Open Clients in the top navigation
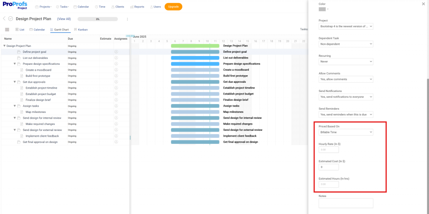429x214 pixels. pyautogui.click(x=118, y=7)
